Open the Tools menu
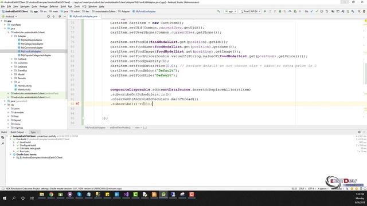 point(77,6)
